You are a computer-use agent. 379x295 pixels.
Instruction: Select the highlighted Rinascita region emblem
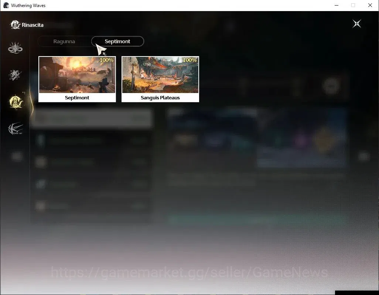point(16,102)
